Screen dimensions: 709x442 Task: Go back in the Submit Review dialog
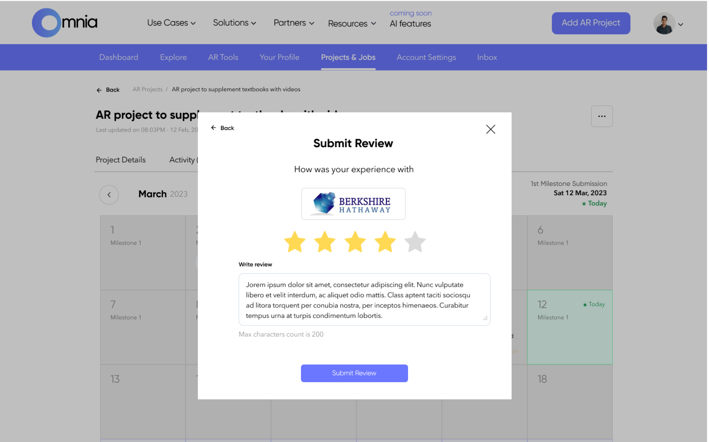coord(223,128)
